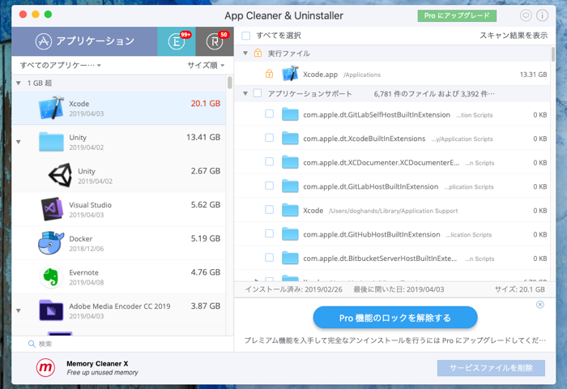The width and height of the screenshot is (567, 389).
Task: Check the XCDocumenter checkbox
Action: coord(270,162)
